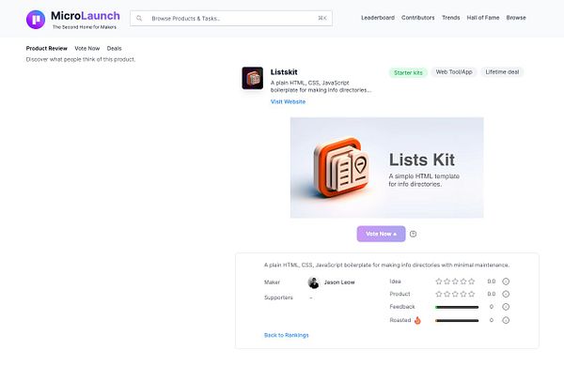Switch to the Deals tab
Image resolution: width=564 pixels, height=381 pixels.
click(x=114, y=49)
